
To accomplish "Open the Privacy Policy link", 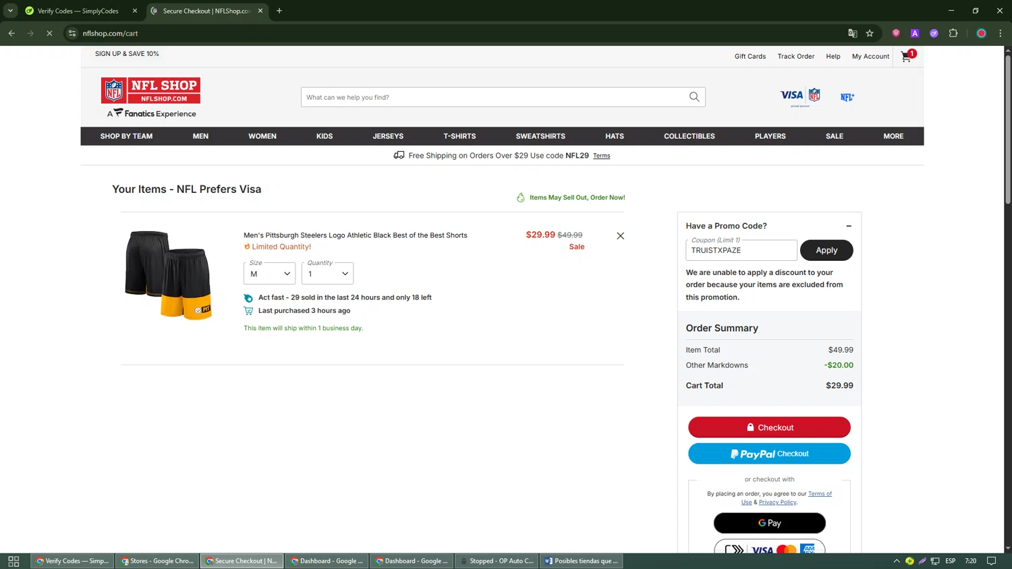I will pos(777,502).
